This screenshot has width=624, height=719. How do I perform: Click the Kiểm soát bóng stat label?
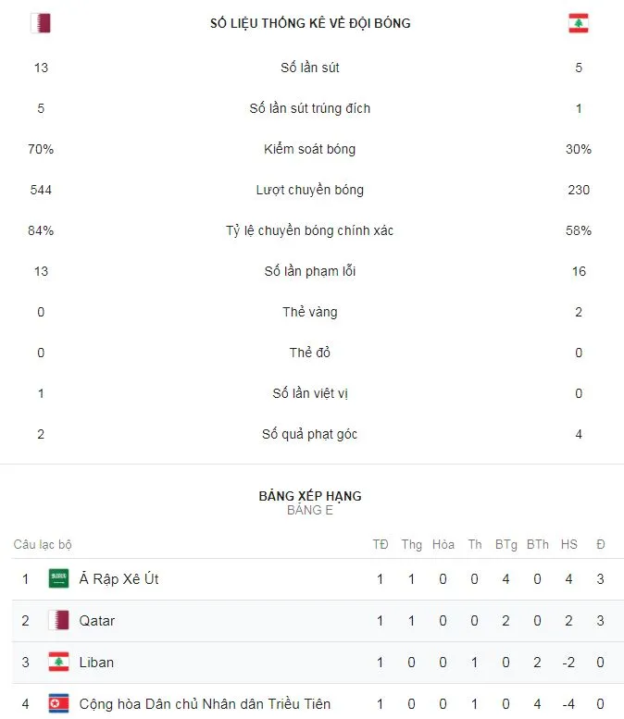310,149
